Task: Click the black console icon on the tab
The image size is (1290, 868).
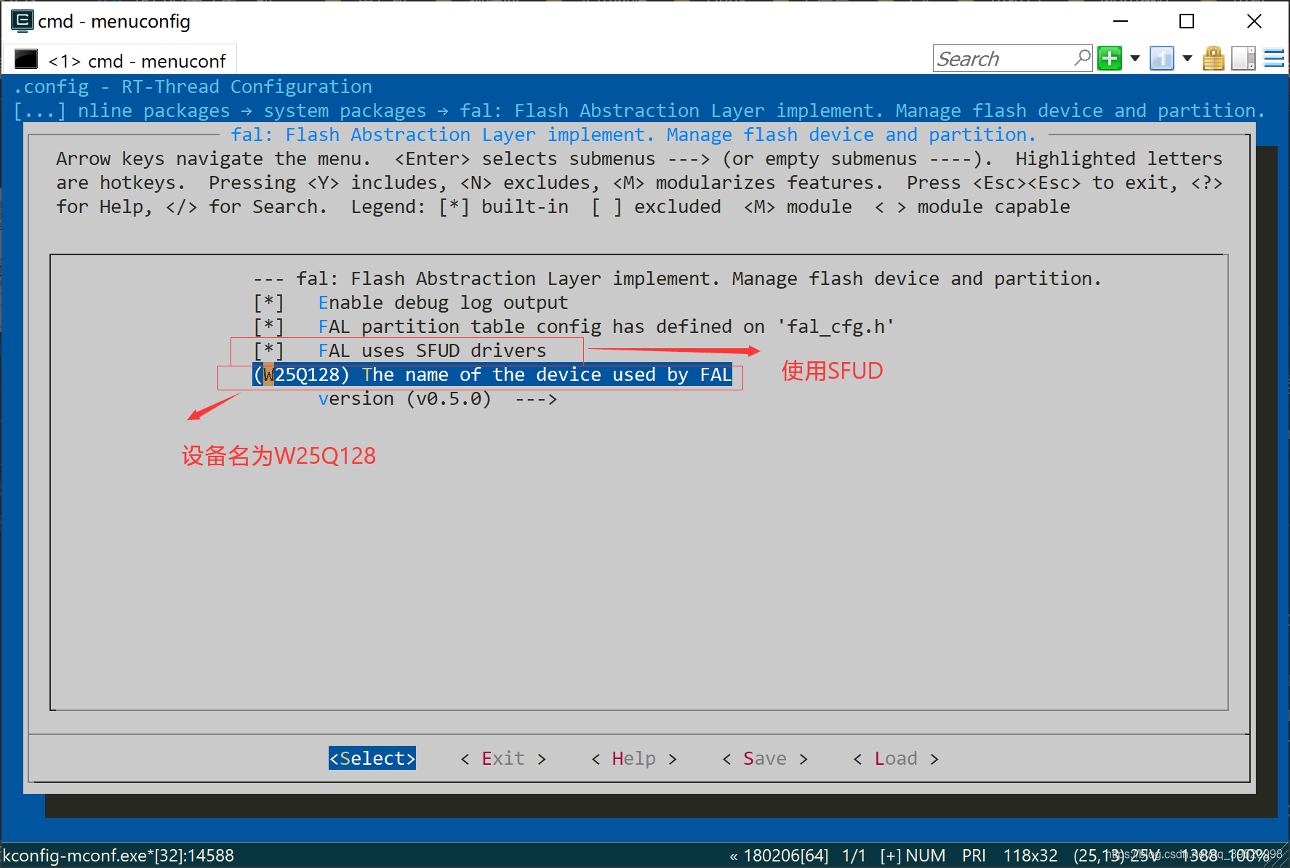Action: pyautogui.click(x=26, y=59)
